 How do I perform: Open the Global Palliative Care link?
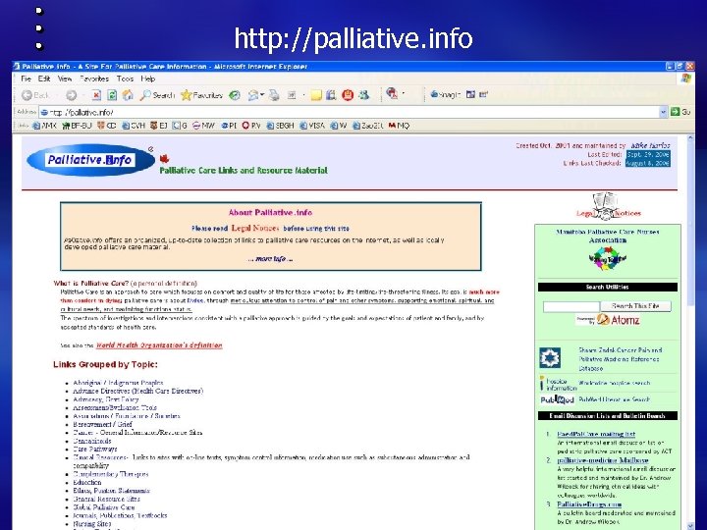(x=104, y=507)
